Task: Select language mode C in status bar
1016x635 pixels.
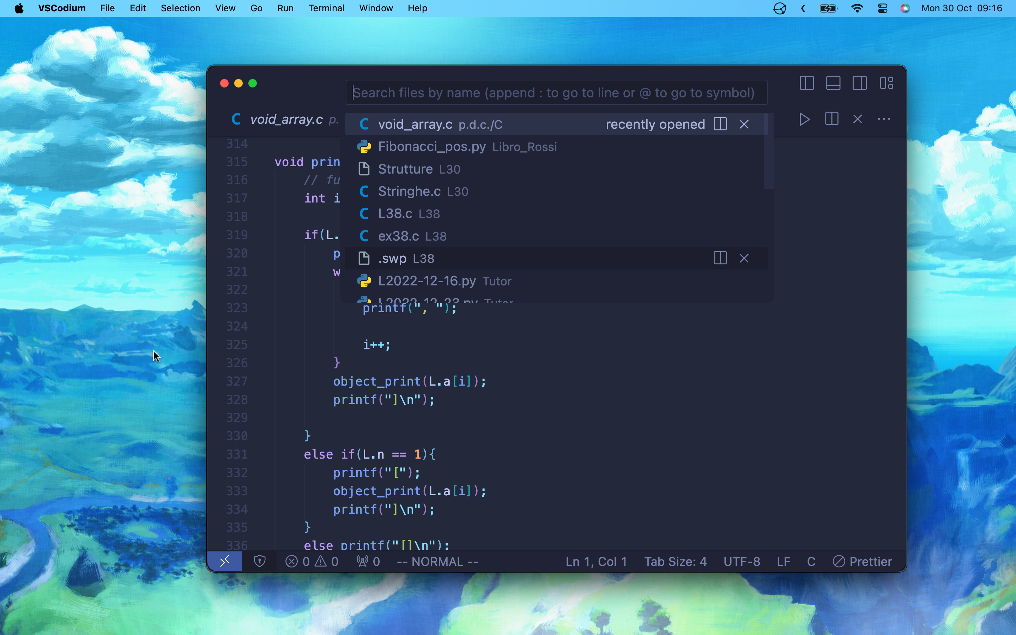Action: tap(811, 561)
